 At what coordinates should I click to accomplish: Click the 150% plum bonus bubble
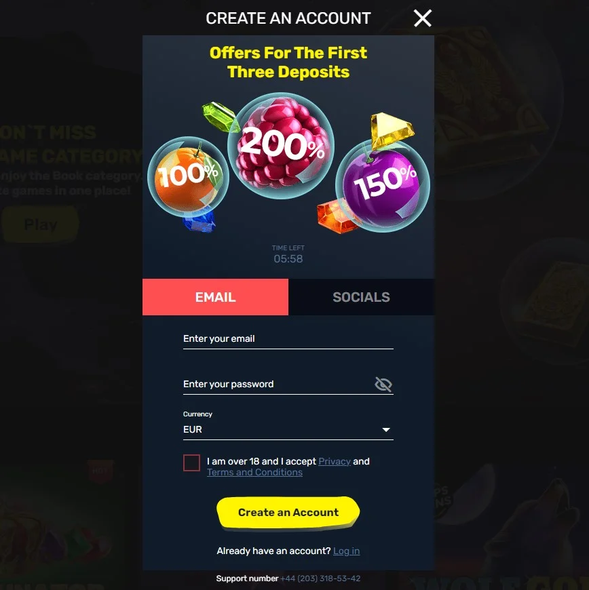tap(383, 186)
